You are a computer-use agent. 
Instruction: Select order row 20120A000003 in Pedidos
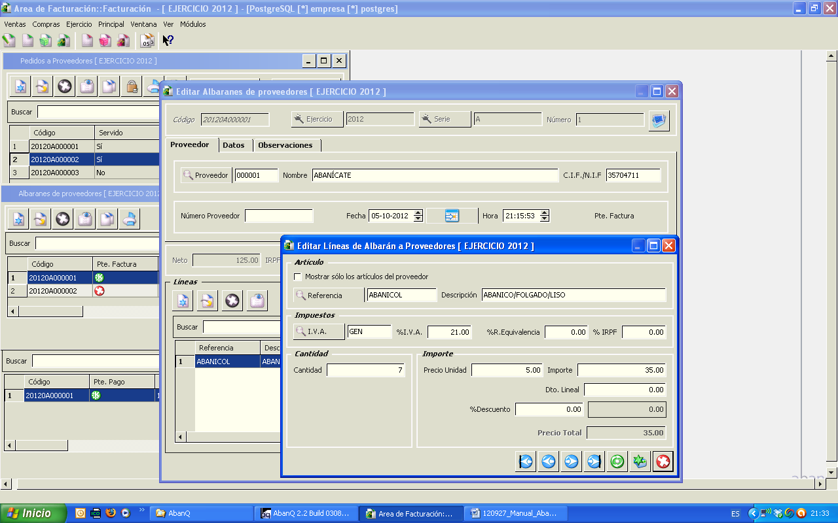point(84,173)
